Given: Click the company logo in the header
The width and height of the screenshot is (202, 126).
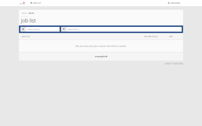Looking at the screenshot, I should (x=22, y=3).
